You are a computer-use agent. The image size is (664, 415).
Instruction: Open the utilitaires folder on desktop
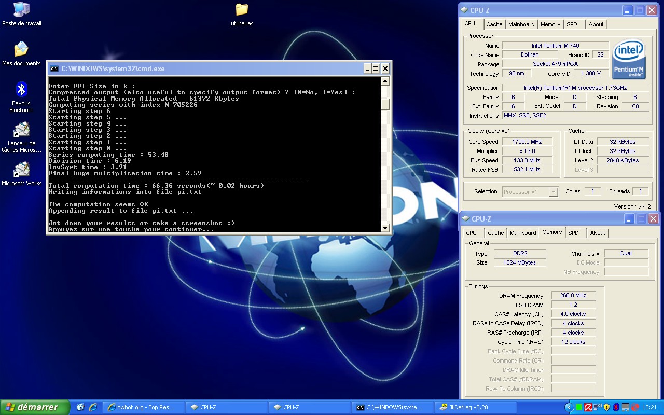[x=242, y=14]
